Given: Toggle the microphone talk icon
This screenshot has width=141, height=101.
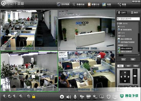Looking at the screenshot, I should tap(75, 97).
